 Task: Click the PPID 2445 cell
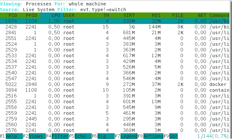tap(31, 119)
